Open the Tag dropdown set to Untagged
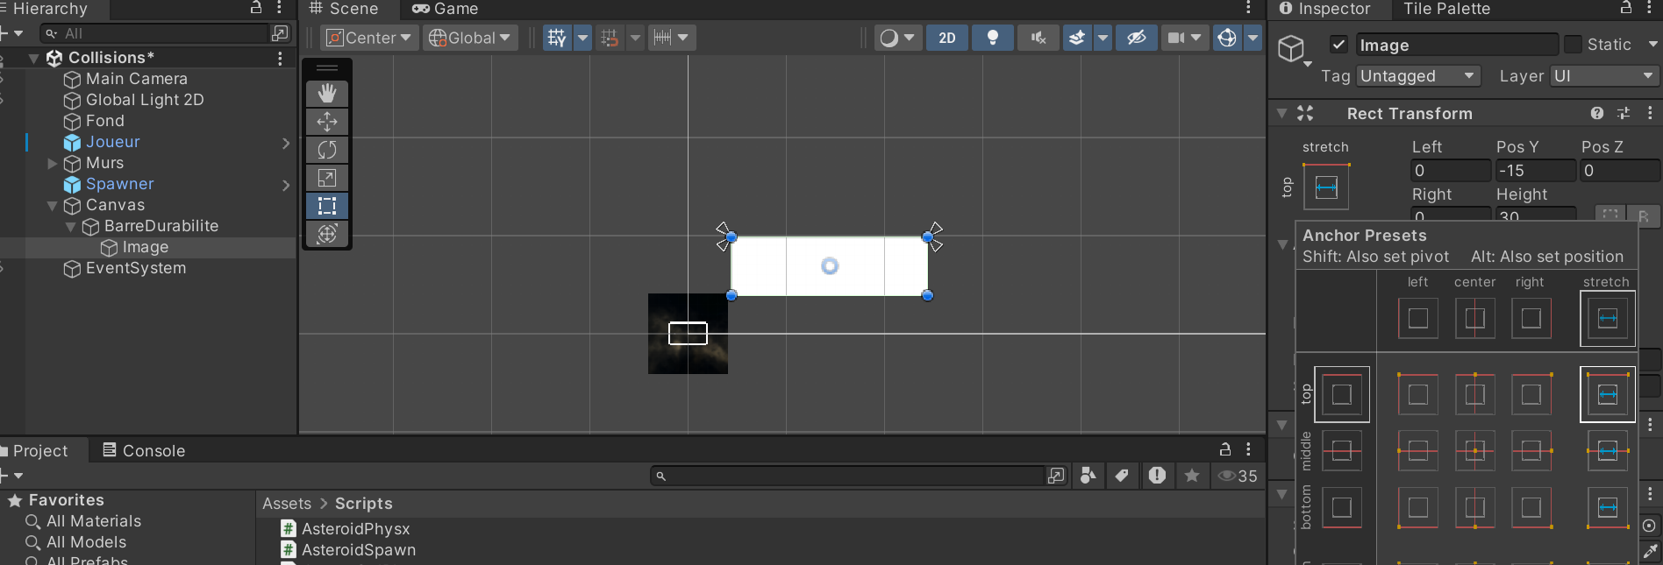Image resolution: width=1663 pixels, height=565 pixels. (1417, 76)
